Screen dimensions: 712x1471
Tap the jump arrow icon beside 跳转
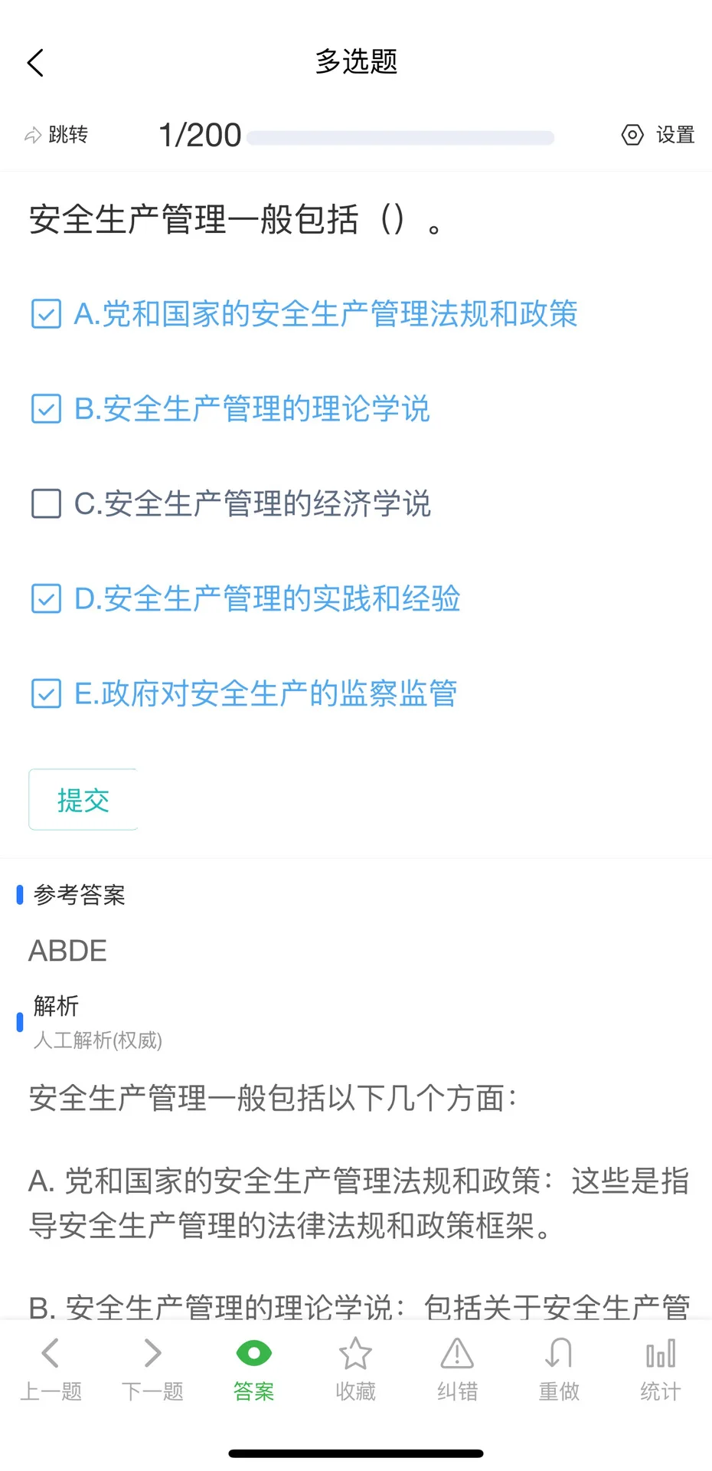33,136
